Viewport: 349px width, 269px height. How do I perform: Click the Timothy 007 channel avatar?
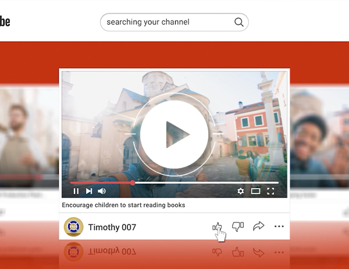coord(74,227)
